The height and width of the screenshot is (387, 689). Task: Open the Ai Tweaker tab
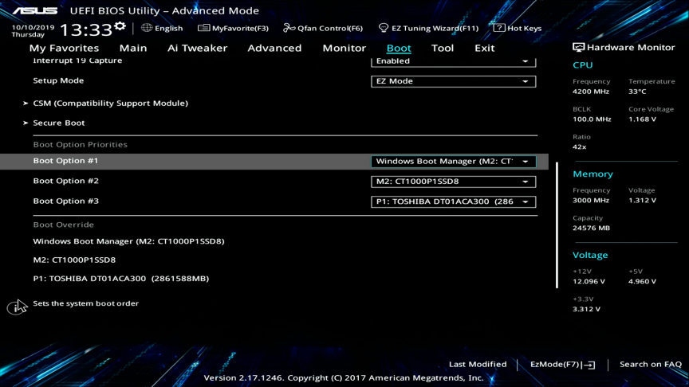pos(197,48)
